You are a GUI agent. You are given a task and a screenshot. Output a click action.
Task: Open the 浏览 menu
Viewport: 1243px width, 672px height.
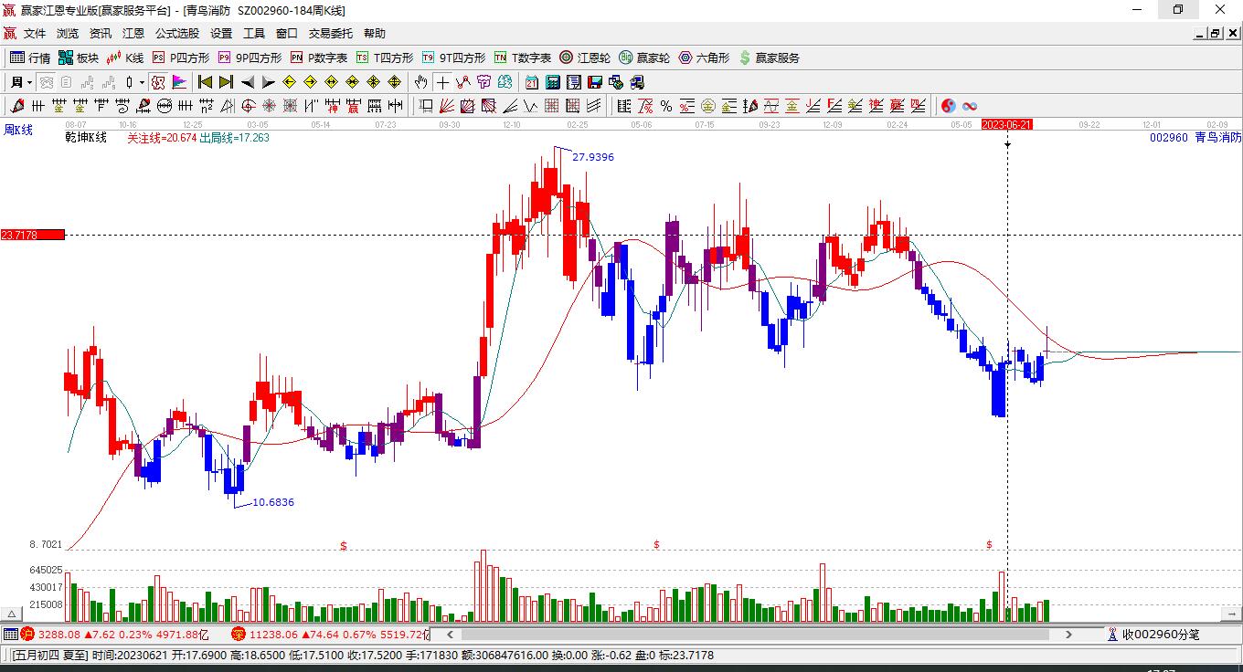[68, 33]
